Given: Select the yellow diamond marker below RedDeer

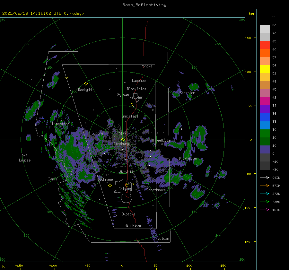Looking at the screenshot, I should click(x=132, y=104).
